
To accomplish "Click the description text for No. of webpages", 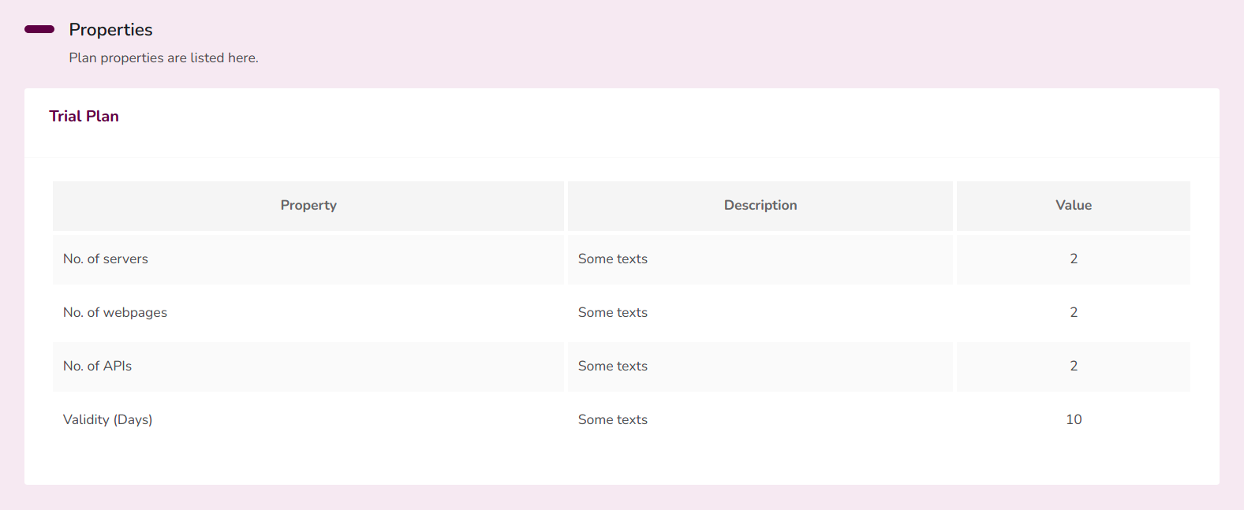I will pos(613,312).
